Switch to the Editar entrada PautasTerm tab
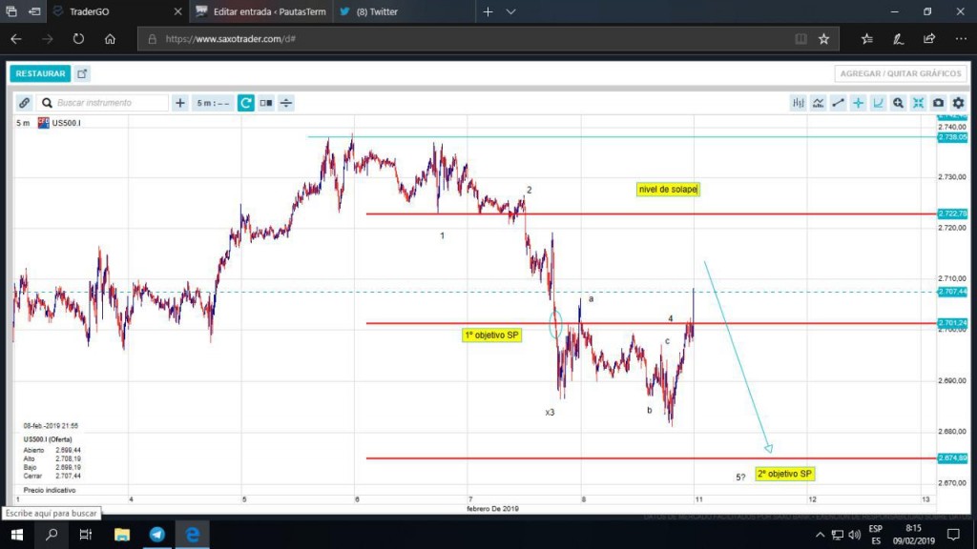Image resolution: width=977 pixels, height=549 pixels. [x=261, y=11]
